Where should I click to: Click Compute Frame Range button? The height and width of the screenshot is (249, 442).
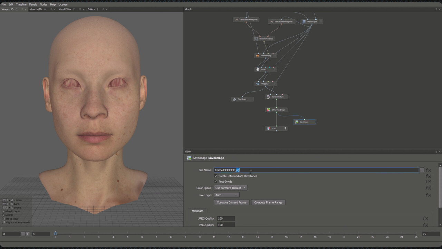[268, 202]
